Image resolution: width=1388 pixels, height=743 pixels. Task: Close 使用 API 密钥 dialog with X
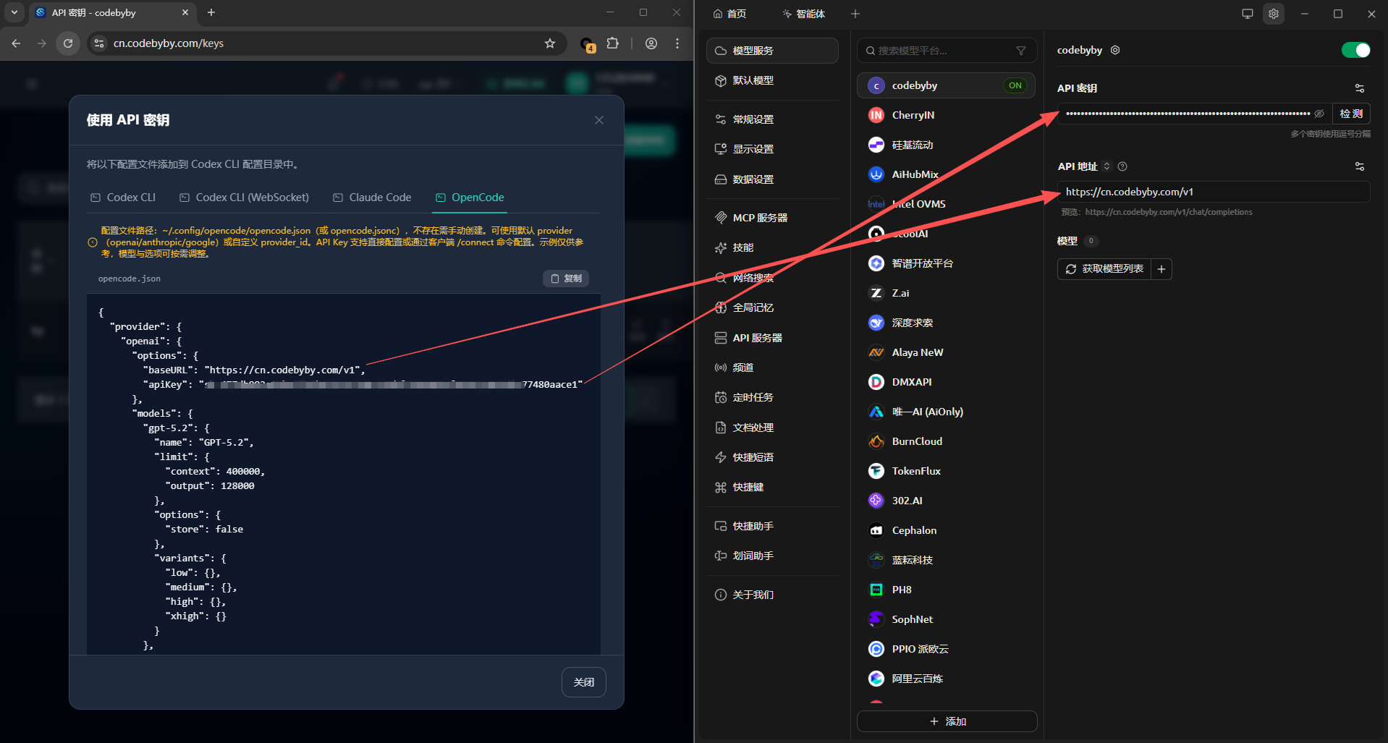(x=599, y=120)
